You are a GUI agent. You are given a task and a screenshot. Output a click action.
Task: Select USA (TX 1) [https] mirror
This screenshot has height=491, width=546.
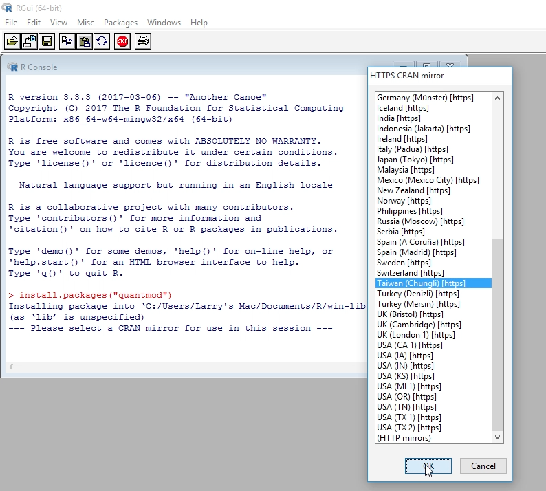433,417
